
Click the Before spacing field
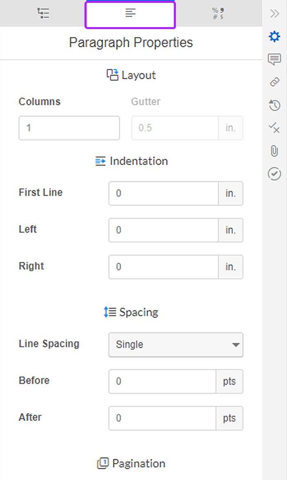click(x=162, y=382)
